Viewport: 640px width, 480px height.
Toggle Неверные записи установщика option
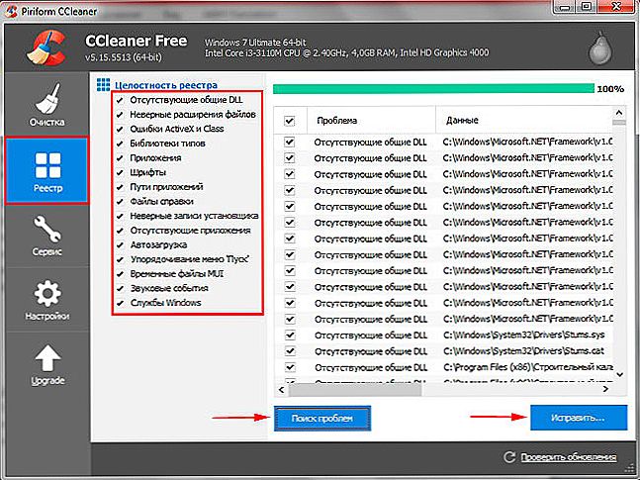[120, 216]
